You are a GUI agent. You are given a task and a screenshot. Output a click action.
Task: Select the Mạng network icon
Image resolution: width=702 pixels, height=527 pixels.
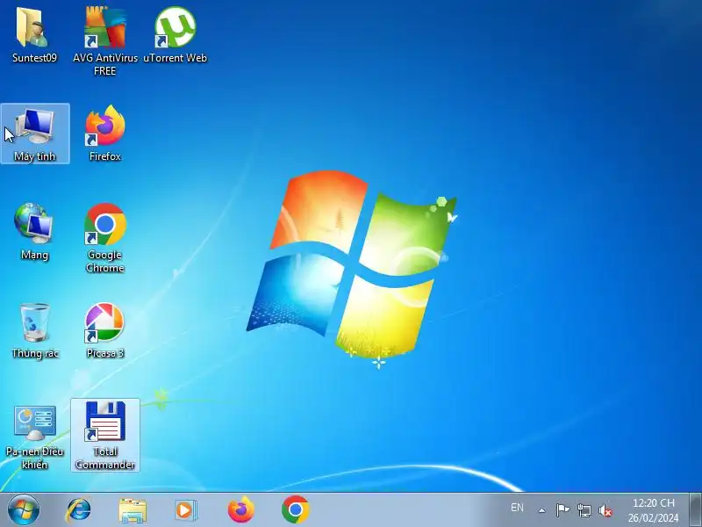[x=34, y=232]
